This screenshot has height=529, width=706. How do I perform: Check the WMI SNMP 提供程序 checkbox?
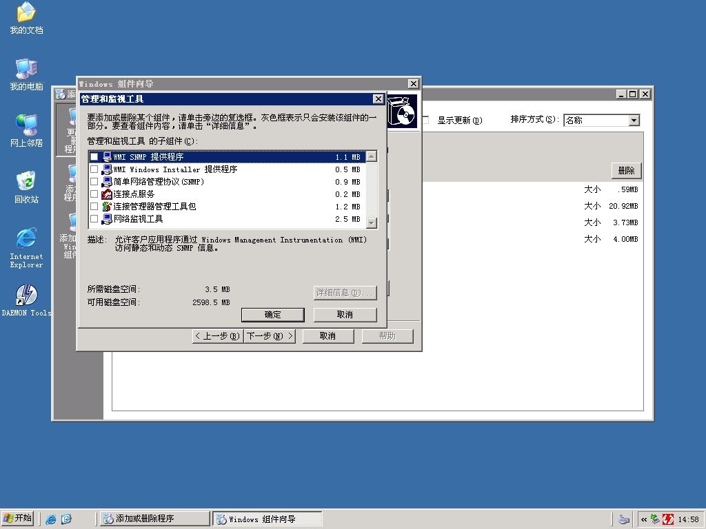(x=94, y=157)
